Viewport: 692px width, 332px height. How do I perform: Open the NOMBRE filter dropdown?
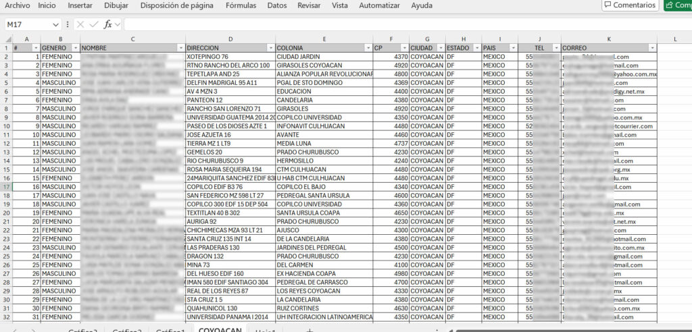pos(181,48)
